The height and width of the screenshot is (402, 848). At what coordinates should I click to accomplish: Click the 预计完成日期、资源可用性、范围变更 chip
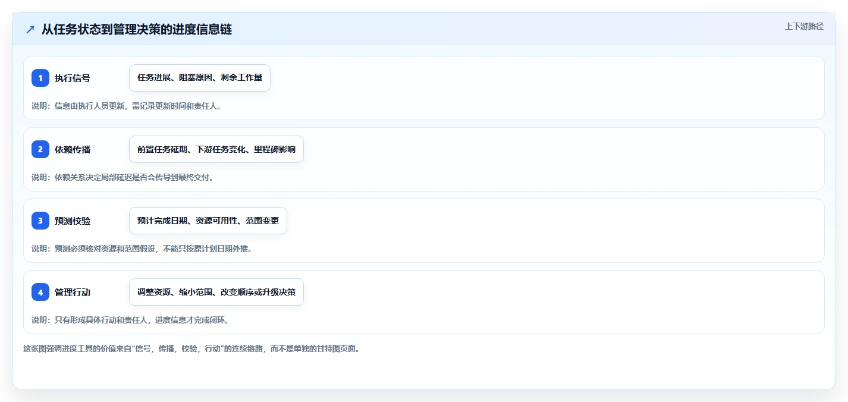point(208,221)
